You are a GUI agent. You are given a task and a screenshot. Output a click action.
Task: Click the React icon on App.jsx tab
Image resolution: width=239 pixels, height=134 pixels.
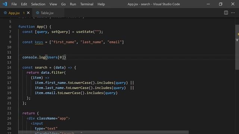coord(5,13)
